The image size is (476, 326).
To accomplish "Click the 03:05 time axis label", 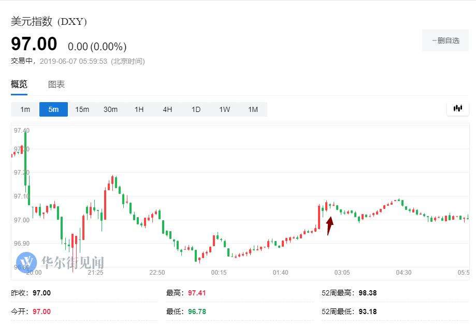I will pos(342,272).
